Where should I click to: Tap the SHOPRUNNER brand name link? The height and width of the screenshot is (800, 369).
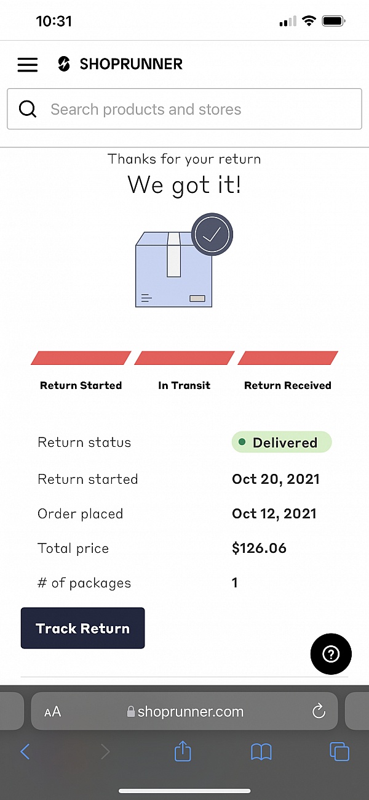131,64
